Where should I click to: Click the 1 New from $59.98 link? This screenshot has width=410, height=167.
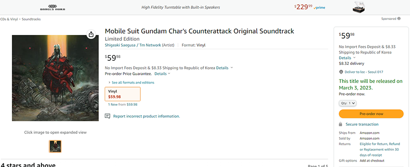click(x=123, y=104)
